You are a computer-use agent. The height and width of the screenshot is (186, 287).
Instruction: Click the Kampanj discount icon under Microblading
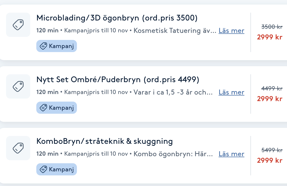point(43,46)
